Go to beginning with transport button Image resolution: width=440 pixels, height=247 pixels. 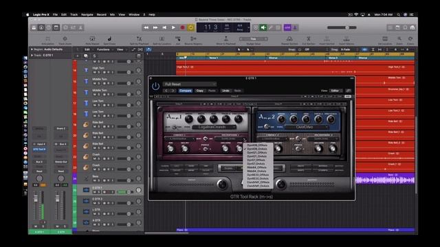[x=164, y=27]
